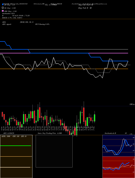135x178 pixels.
Task: Click the magenta 200 Day legend swatch
Action: tap(3, 11)
